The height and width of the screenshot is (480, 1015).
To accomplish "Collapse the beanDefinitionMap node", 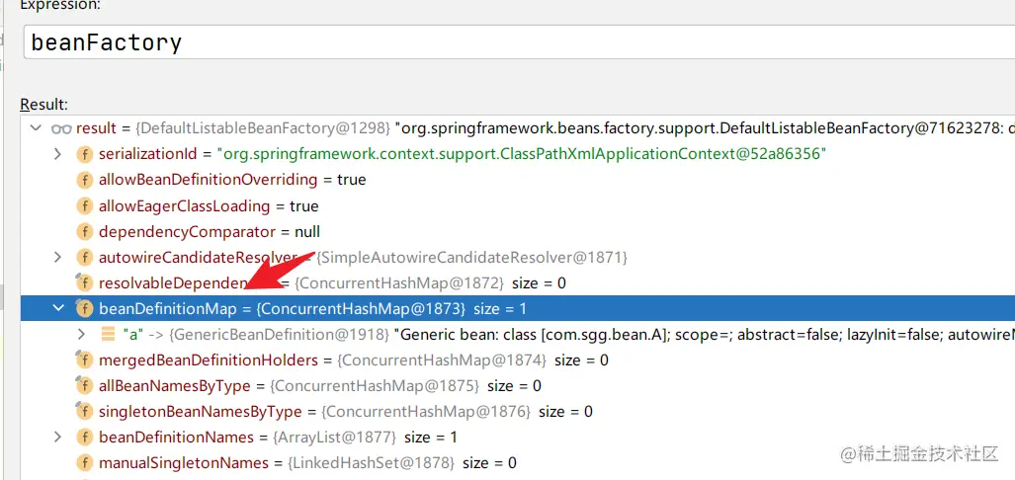I will click(x=58, y=308).
